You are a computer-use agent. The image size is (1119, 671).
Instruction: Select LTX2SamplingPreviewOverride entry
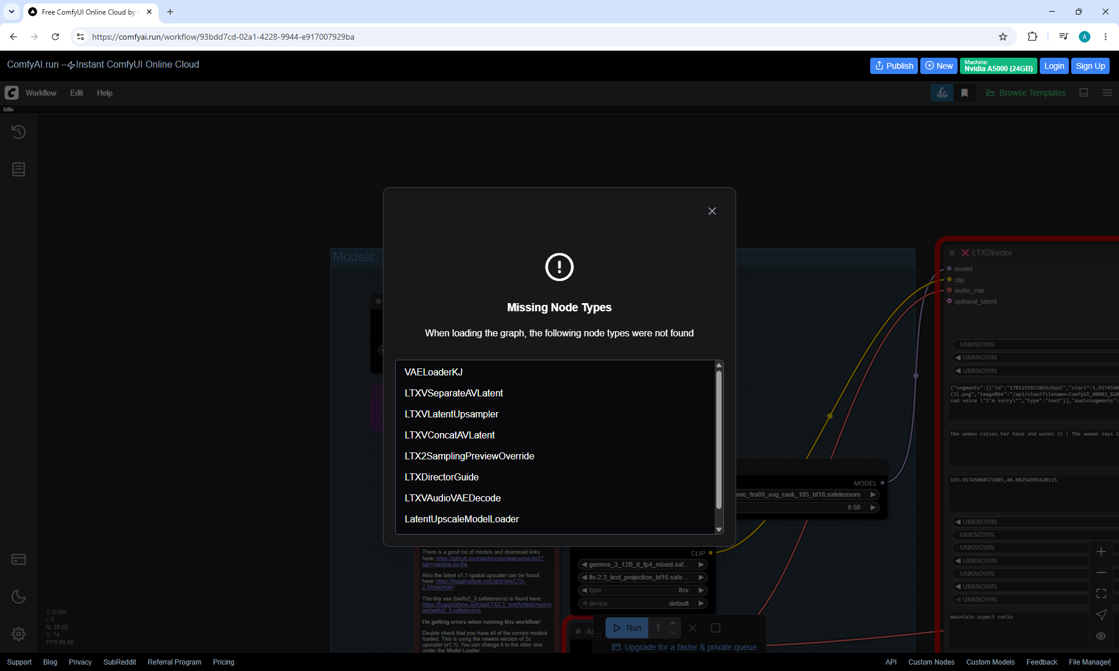click(x=469, y=456)
